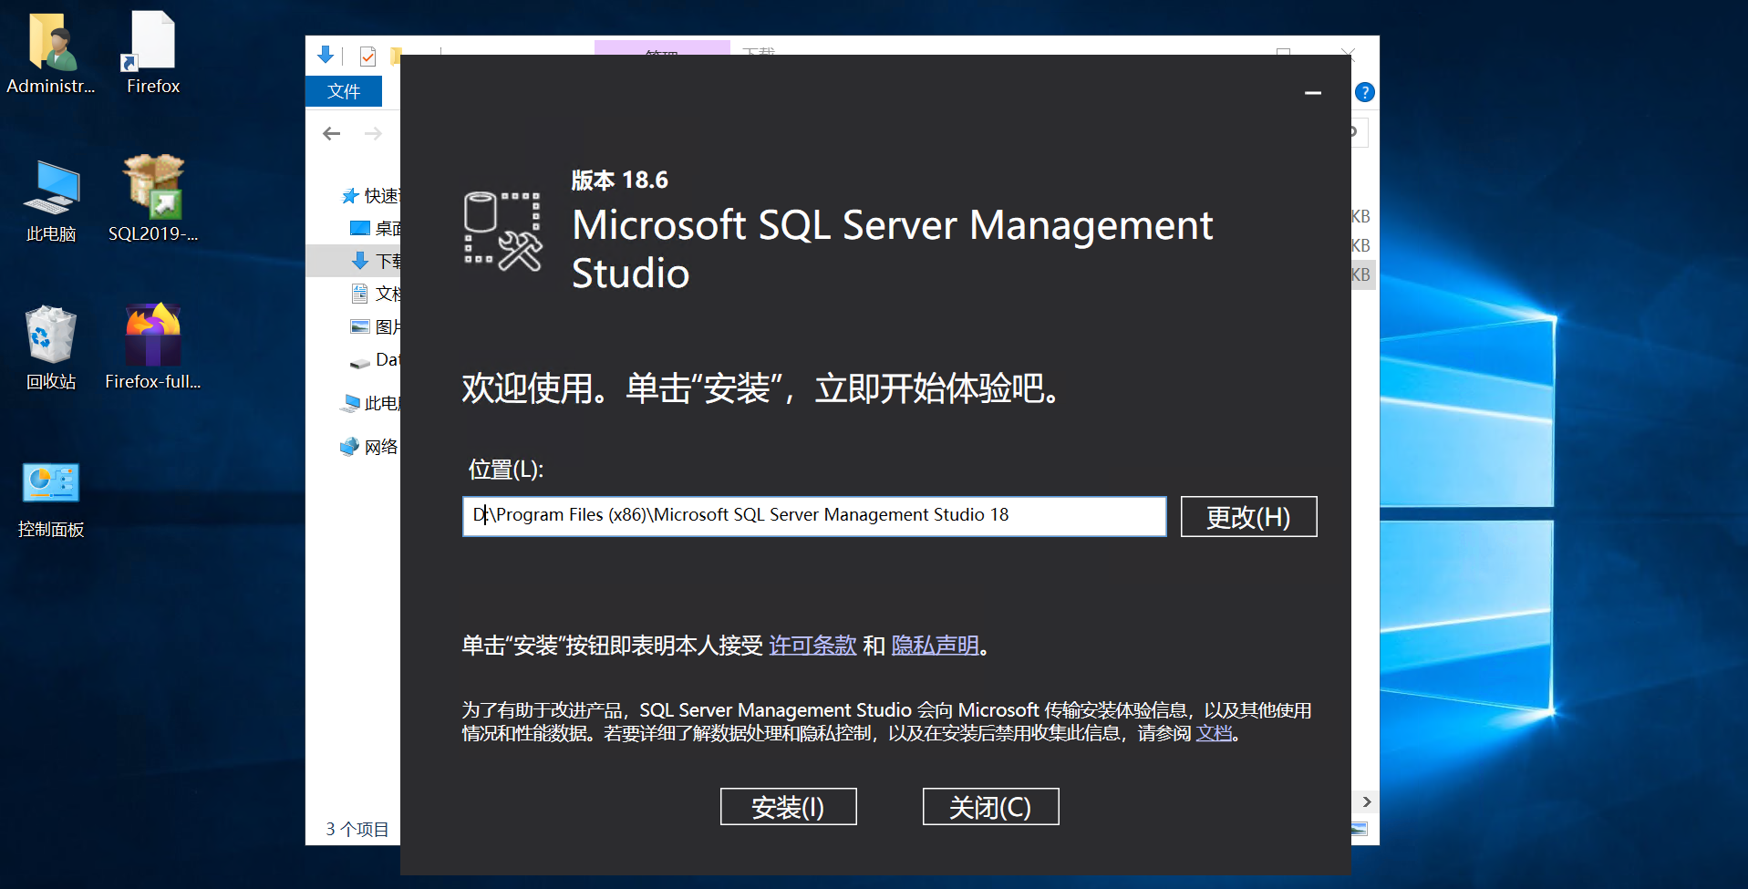The height and width of the screenshot is (889, 1748).
Task: Click the Explorer view toggle icon at bottom right
Action: click(x=1360, y=829)
